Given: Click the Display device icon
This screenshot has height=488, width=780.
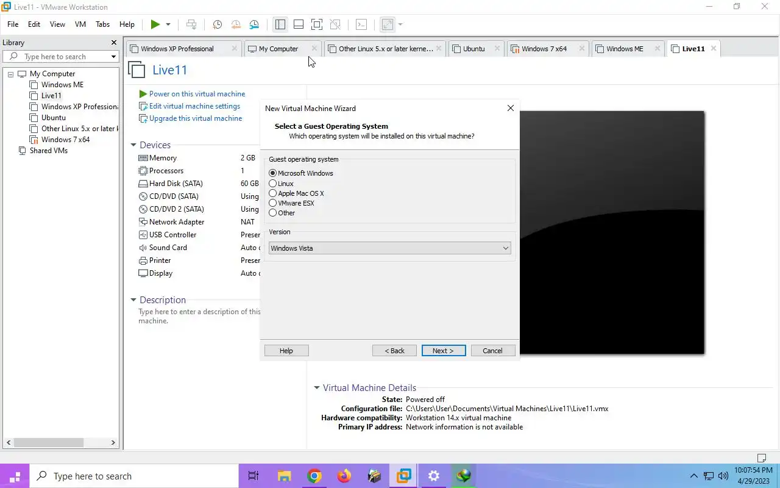Looking at the screenshot, I should tap(143, 273).
